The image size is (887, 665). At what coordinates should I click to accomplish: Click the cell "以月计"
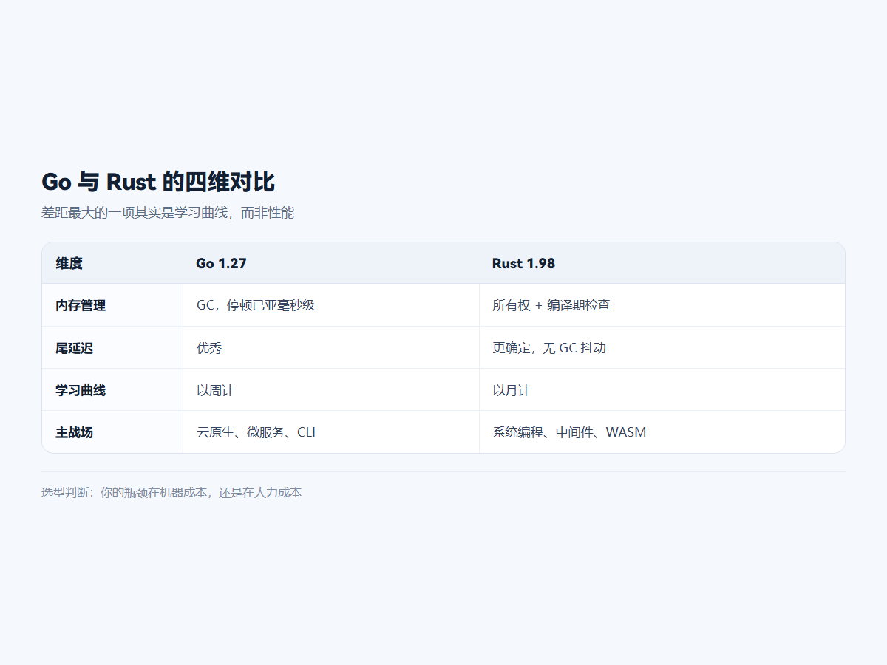click(662, 390)
